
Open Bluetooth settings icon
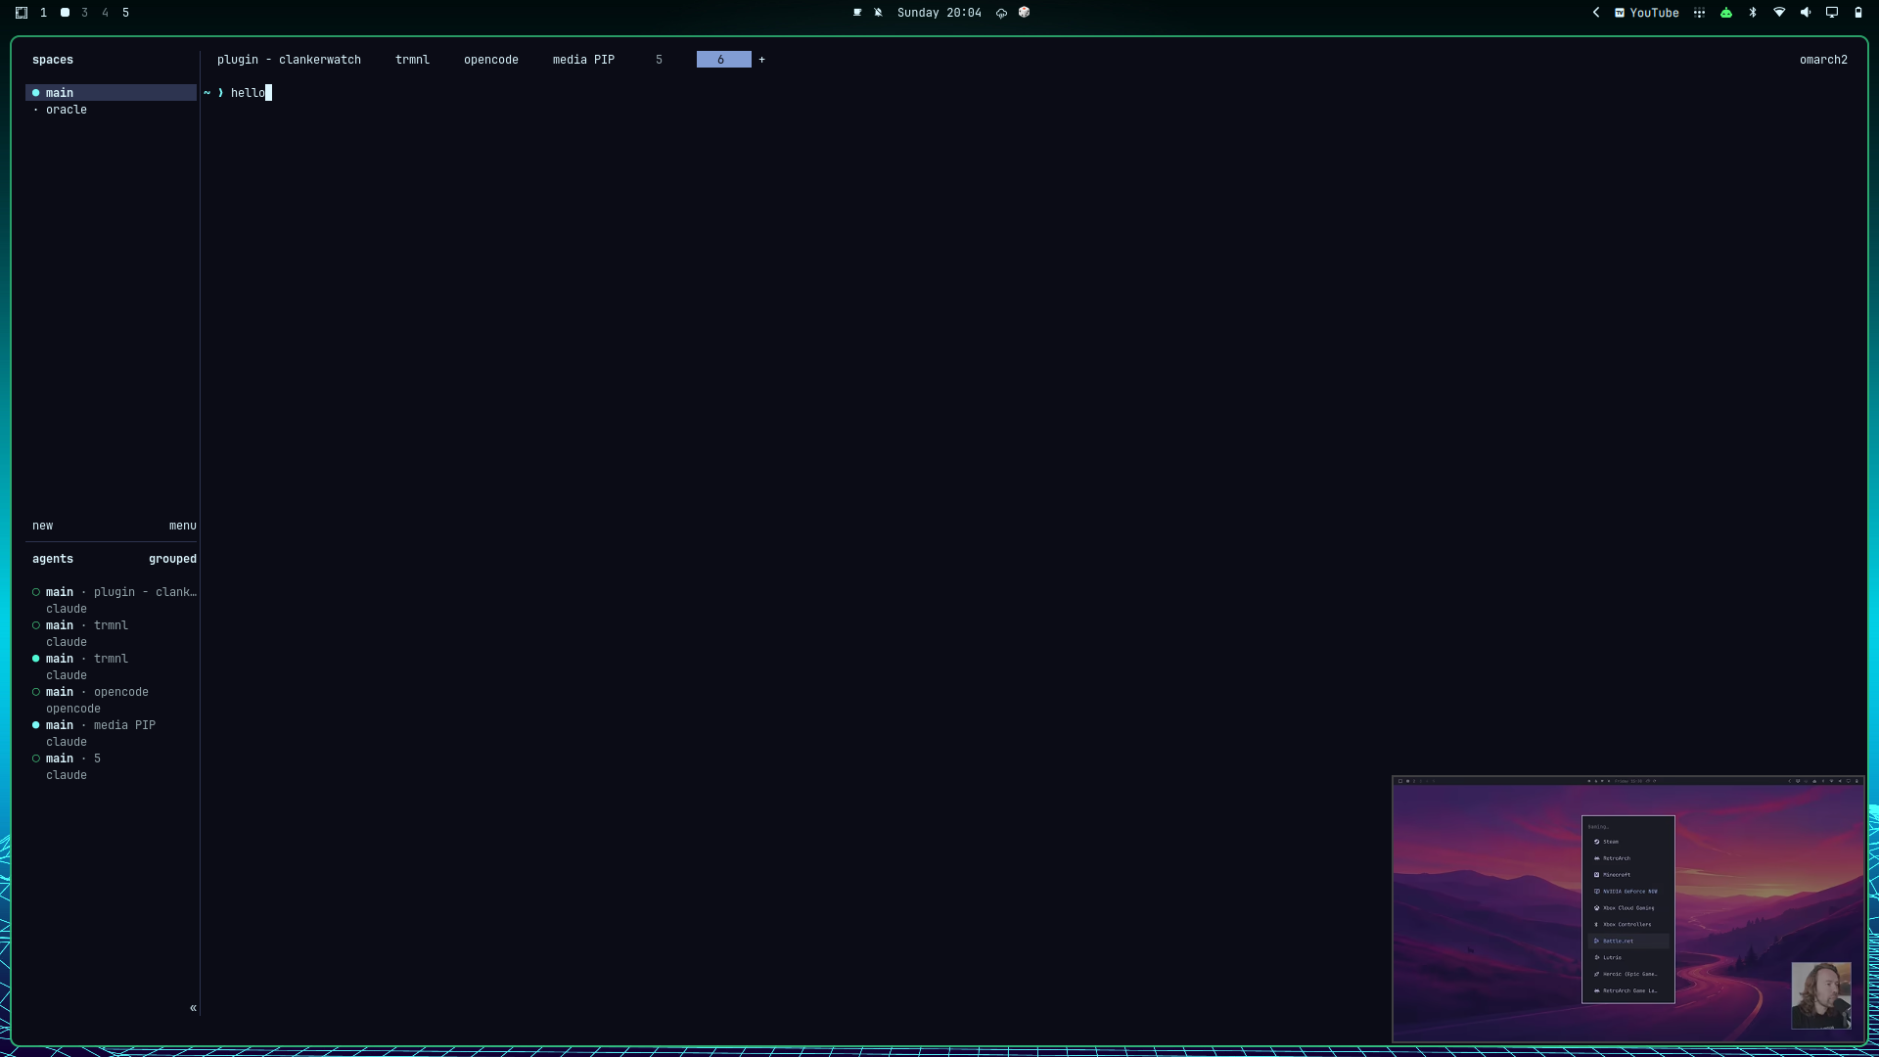[x=1753, y=13]
